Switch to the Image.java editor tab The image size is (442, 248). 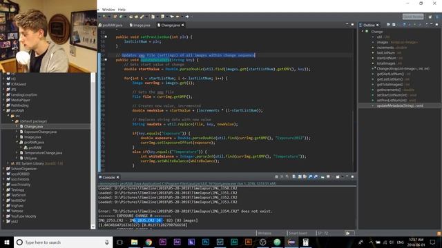pos(140,25)
